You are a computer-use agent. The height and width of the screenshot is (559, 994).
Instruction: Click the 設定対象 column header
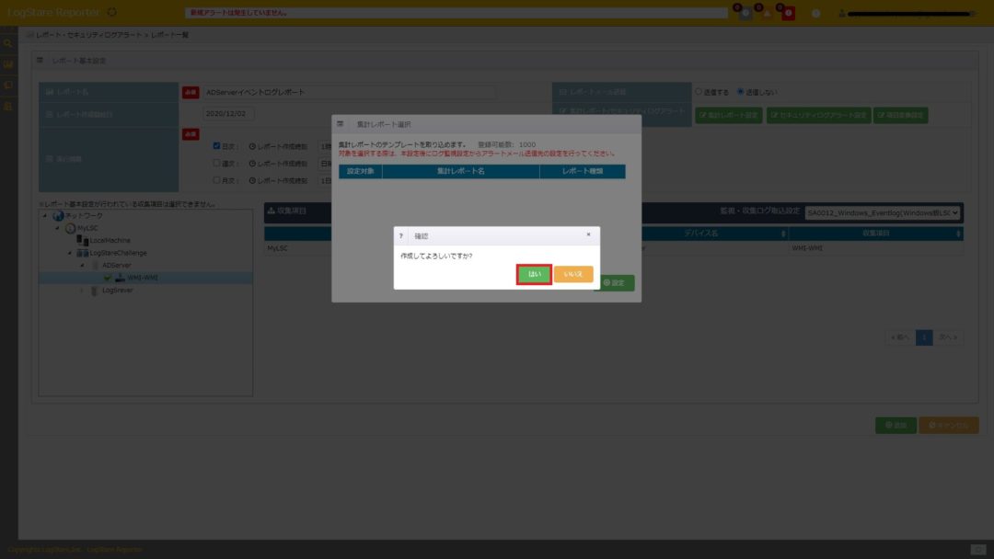tap(360, 172)
